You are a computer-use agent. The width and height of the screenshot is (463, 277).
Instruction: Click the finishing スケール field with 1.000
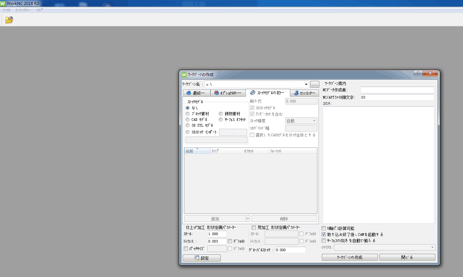217,234
